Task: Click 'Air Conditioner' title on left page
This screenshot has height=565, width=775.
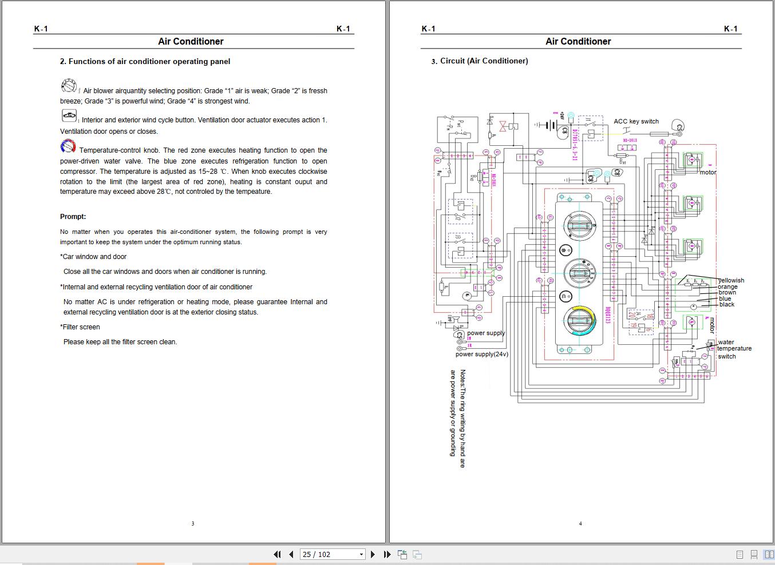Action: [x=191, y=41]
